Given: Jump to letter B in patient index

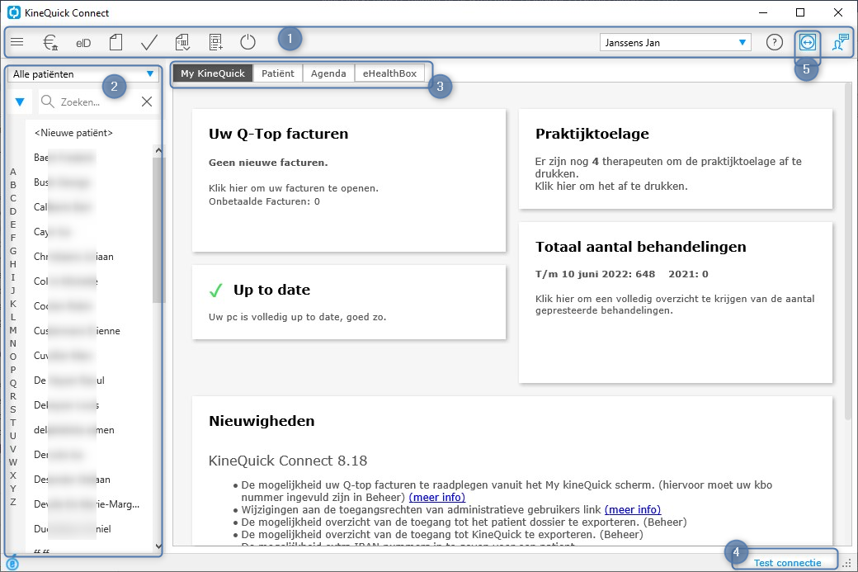Looking at the screenshot, I should point(13,185).
